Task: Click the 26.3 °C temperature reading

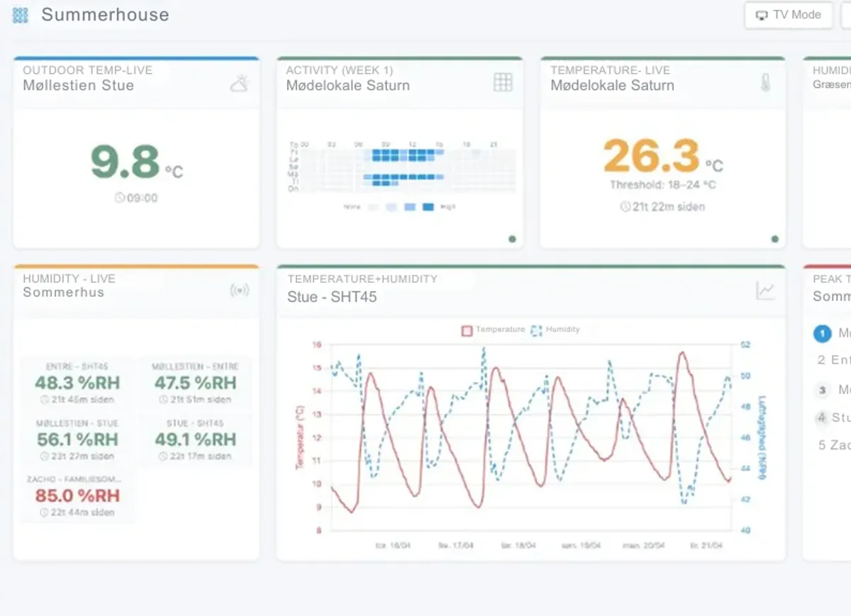Action: pos(663,157)
